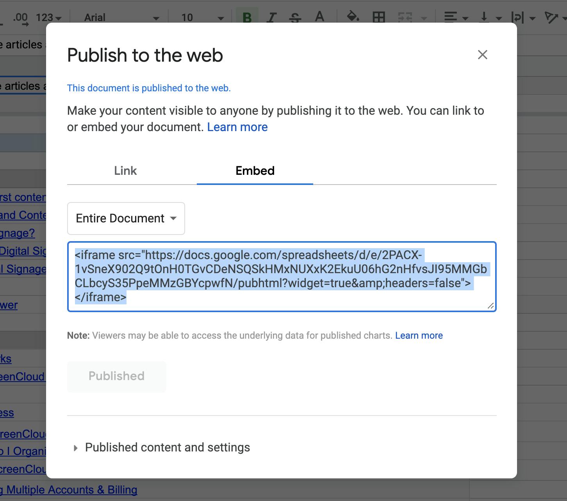The width and height of the screenshot is (567, 501).
Task: Click the merge cells icon
Action: click(405, 17)
